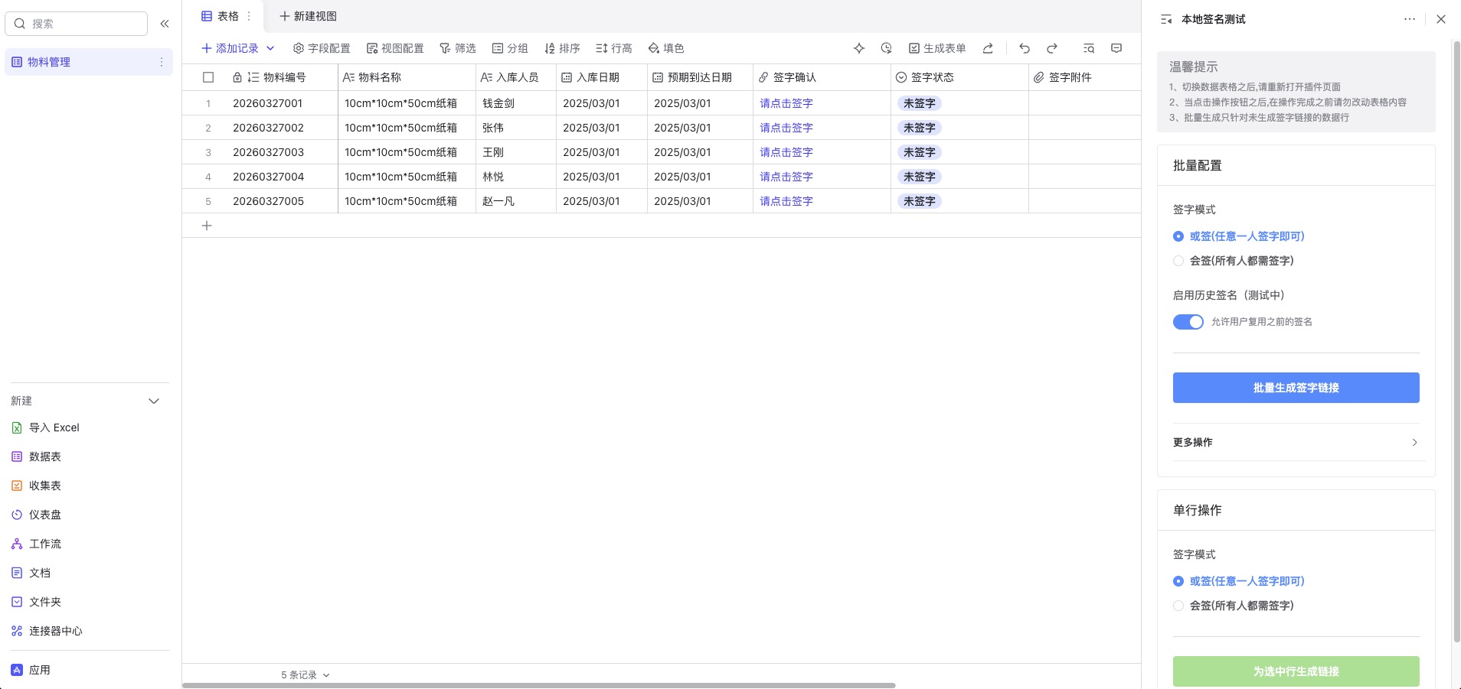1461x689 pixels.
Task: Collapse the sidebar with double-chevron icon
Action: [x=165, y=24]
